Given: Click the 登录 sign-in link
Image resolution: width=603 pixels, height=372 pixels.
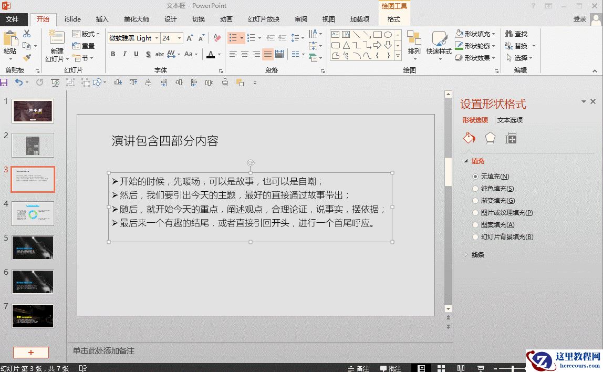Looking at the screenshot, I should pos(579,19).
